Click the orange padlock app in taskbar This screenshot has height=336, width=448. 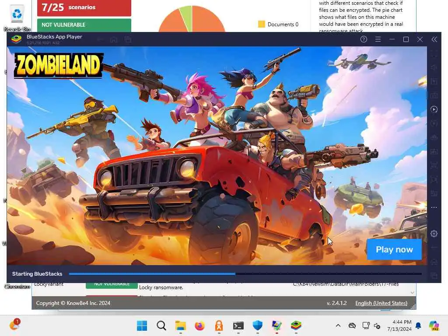click(219, 325)
